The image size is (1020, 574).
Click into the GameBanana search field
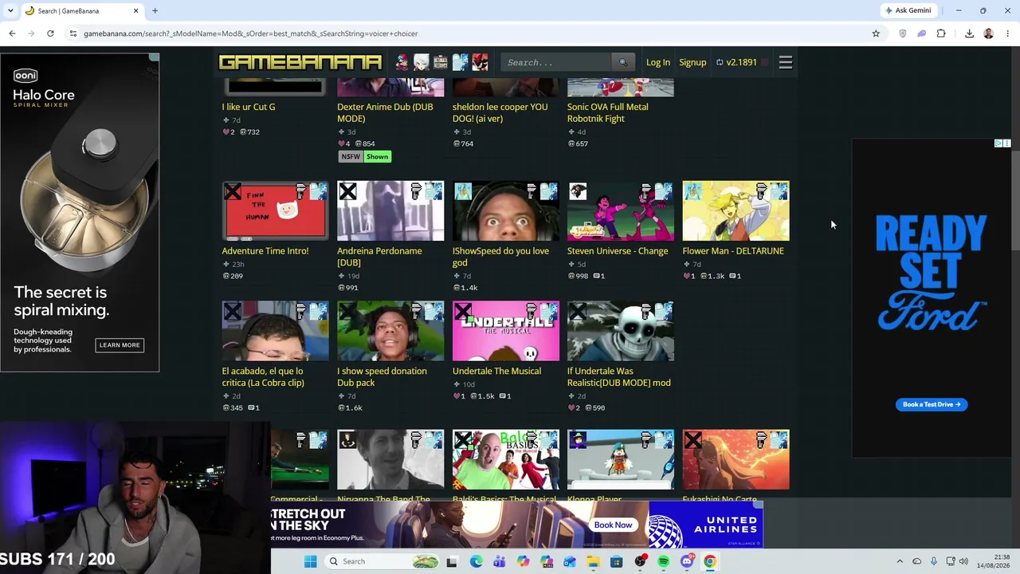point(556,62)
